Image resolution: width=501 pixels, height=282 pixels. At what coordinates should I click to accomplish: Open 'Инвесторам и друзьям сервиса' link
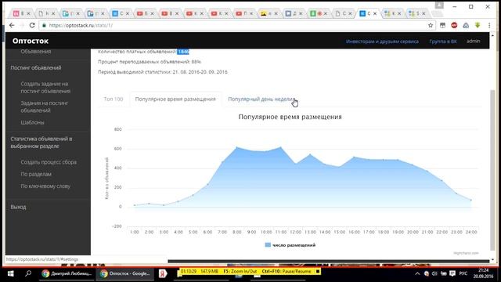382,42
